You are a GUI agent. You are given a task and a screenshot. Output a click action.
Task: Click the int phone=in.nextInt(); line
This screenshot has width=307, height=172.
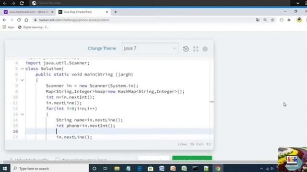click(86, 126)
